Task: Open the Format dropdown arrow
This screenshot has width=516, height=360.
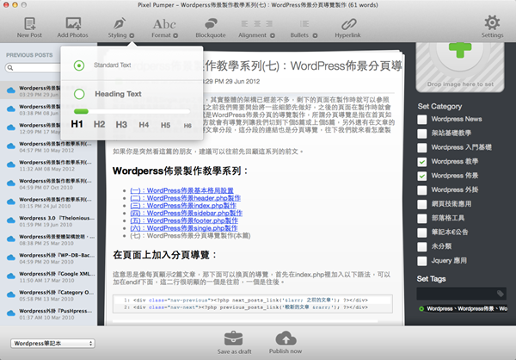Action: point(175,35)
